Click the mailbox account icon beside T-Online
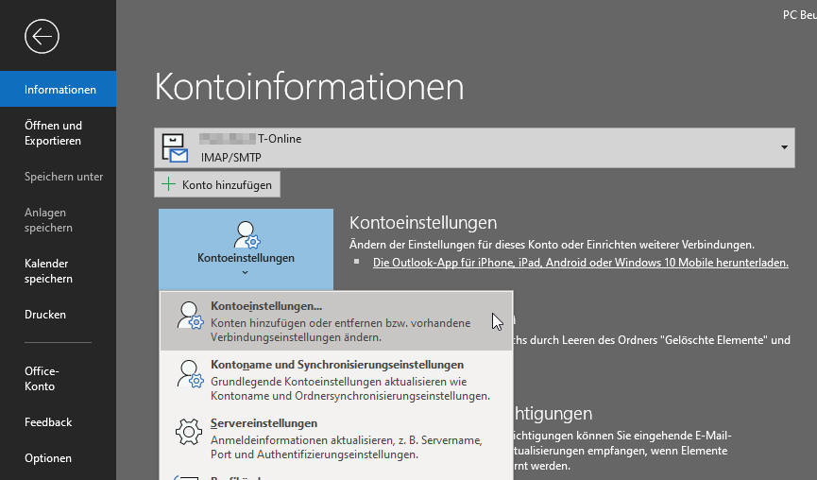This screenshot has height=480, width=817. click(x=175, y=148)
